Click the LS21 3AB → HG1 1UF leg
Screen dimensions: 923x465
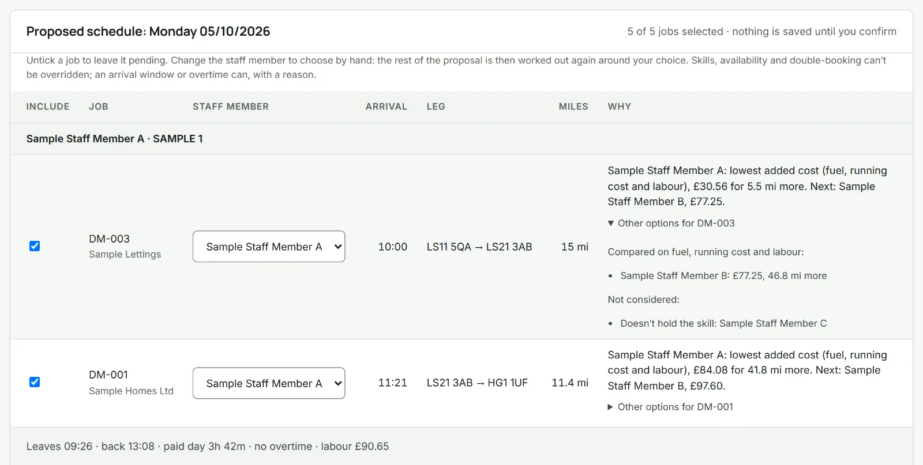pyautogui.click(x=477, y=383)
